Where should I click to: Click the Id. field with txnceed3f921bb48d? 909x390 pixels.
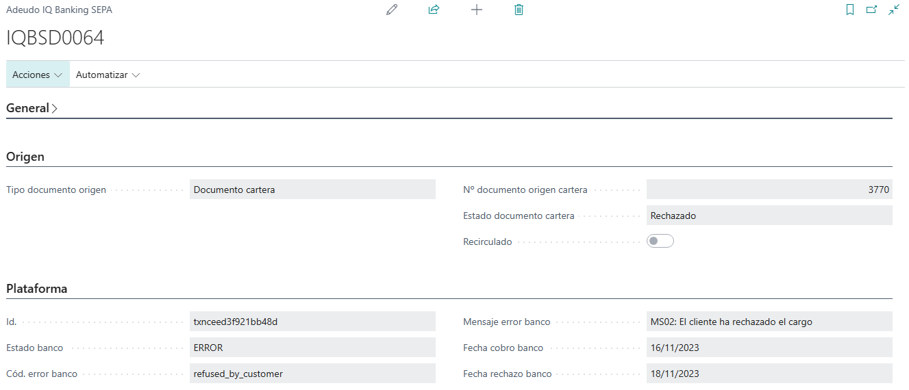coord(312,322)
